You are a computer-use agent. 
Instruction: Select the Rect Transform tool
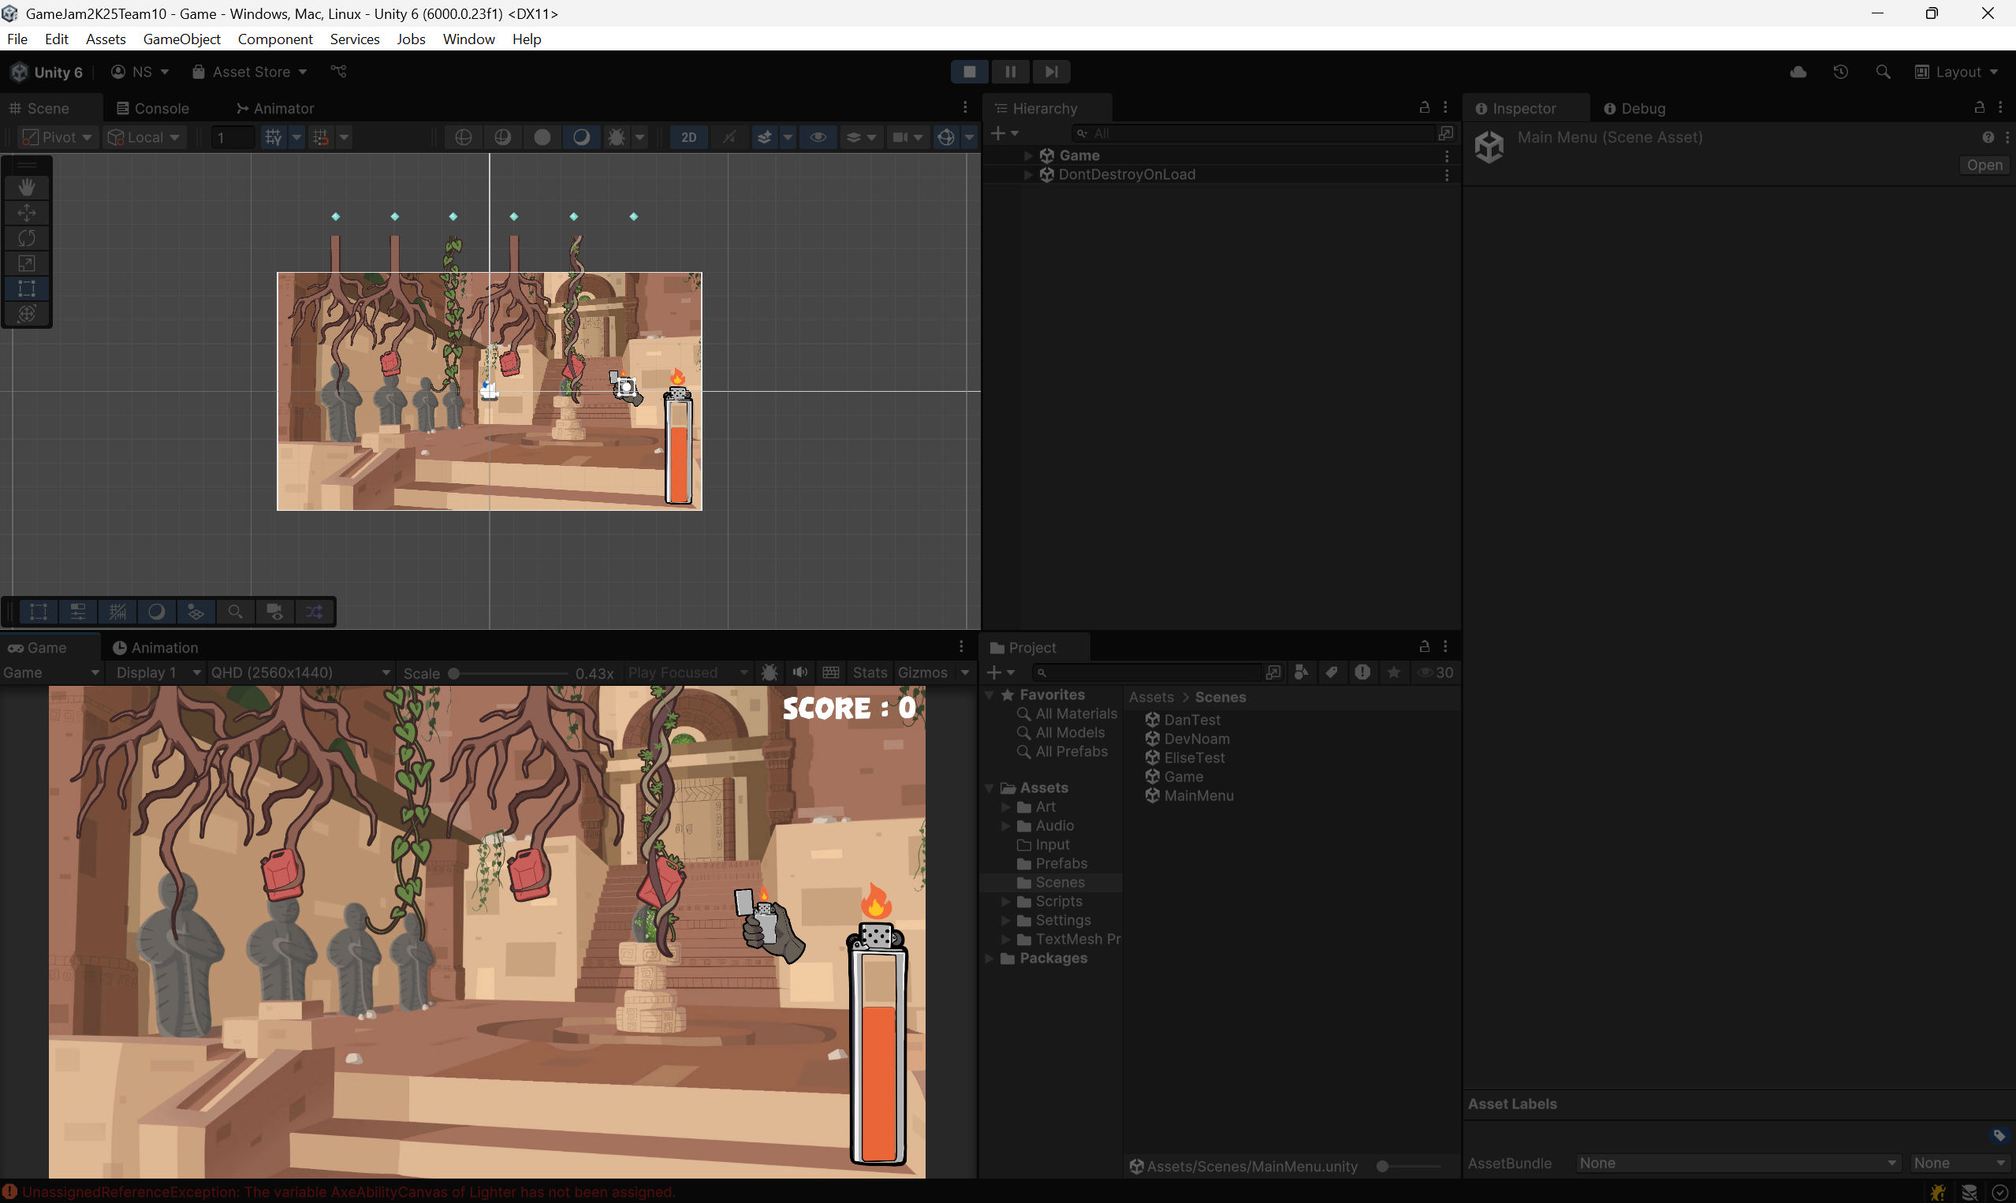pyautogui.click(x=27, y=289)
